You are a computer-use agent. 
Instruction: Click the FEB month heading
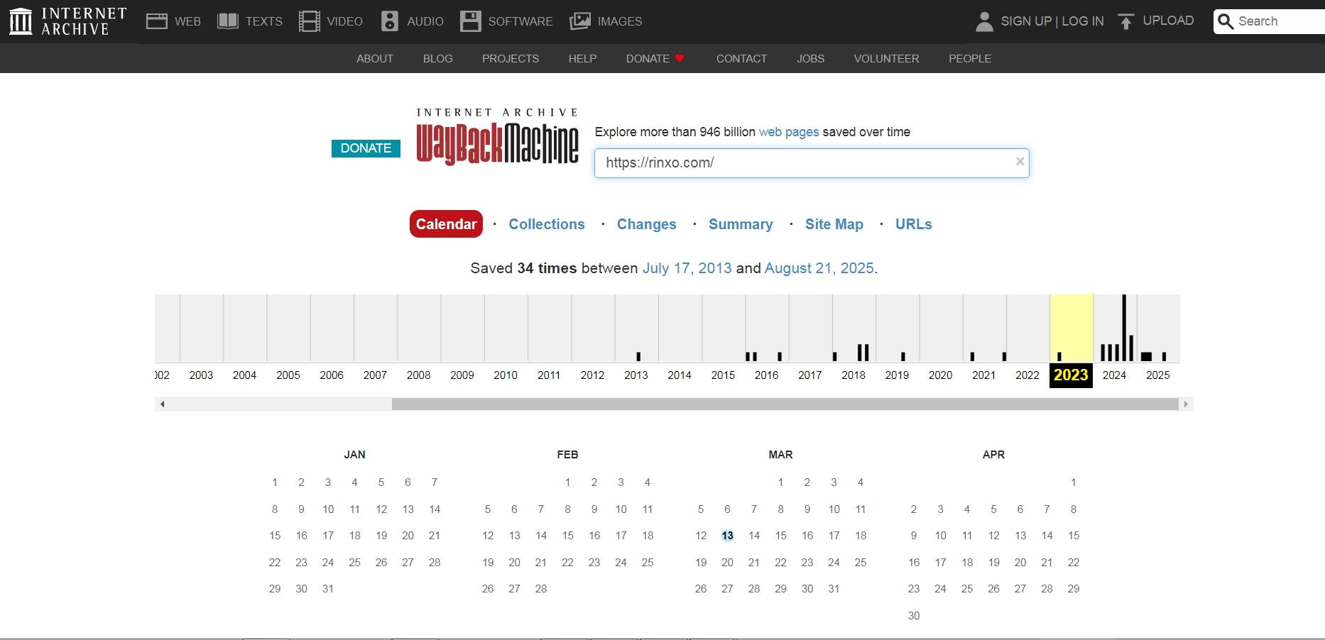(567, 455)
